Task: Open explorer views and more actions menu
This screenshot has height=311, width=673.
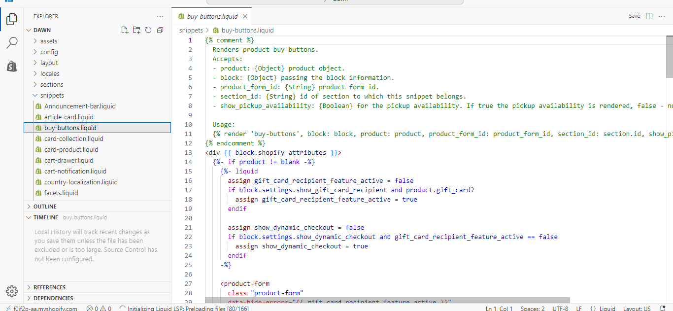Action: 160,16
